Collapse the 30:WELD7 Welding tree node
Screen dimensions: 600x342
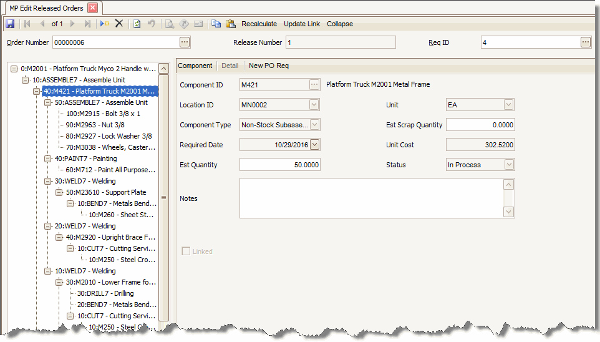pyautogui.click(x=48, y=181)
